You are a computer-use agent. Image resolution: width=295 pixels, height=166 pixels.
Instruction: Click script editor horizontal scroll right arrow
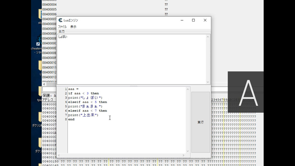coord(183,155)
